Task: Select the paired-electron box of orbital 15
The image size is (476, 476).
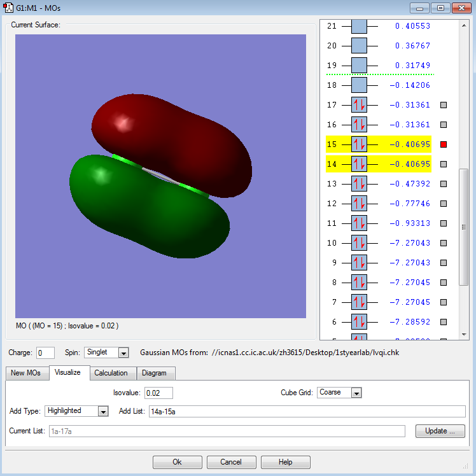Action: click(359, 144)
